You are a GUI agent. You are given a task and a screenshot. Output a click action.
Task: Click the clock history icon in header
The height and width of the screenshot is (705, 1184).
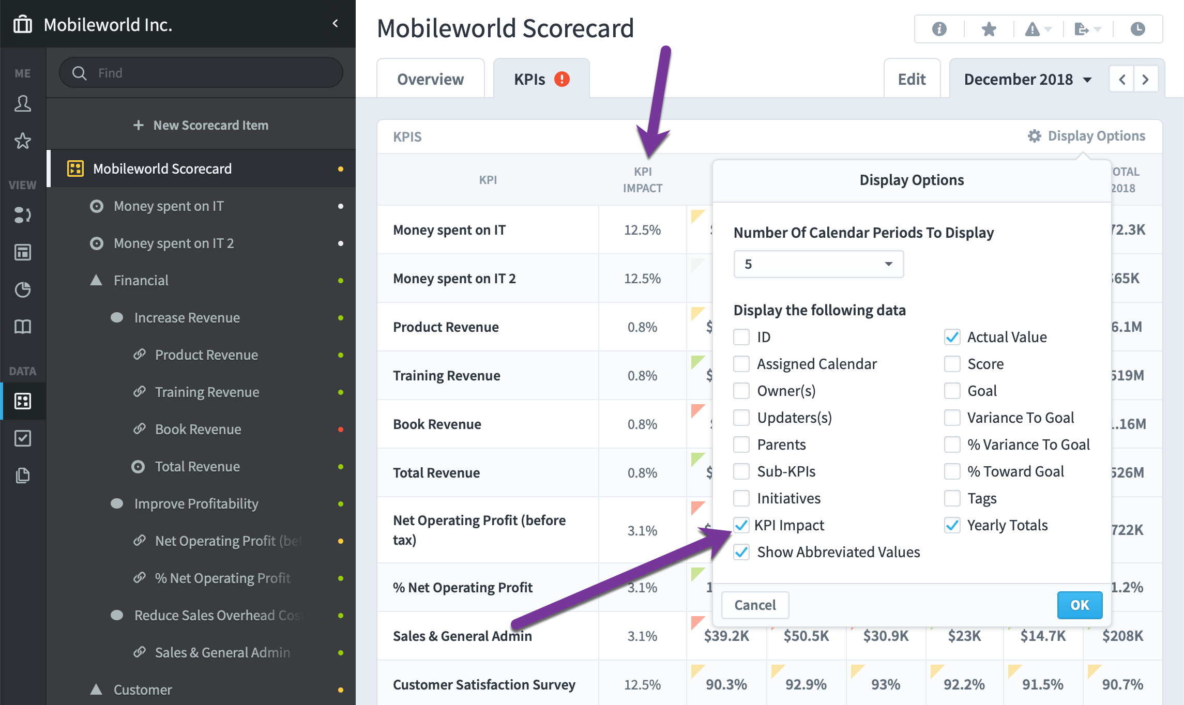click(1138, 29)
